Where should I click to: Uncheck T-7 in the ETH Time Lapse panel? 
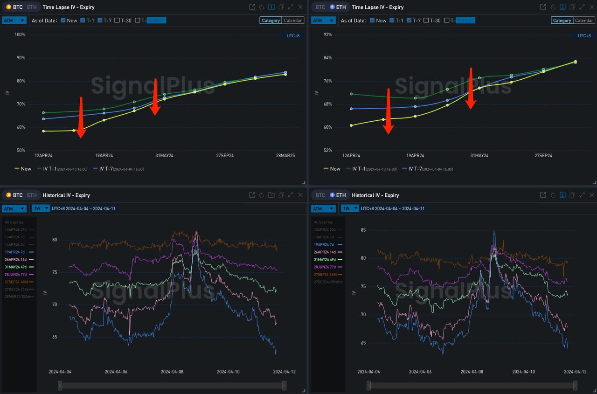click(409, 21)
